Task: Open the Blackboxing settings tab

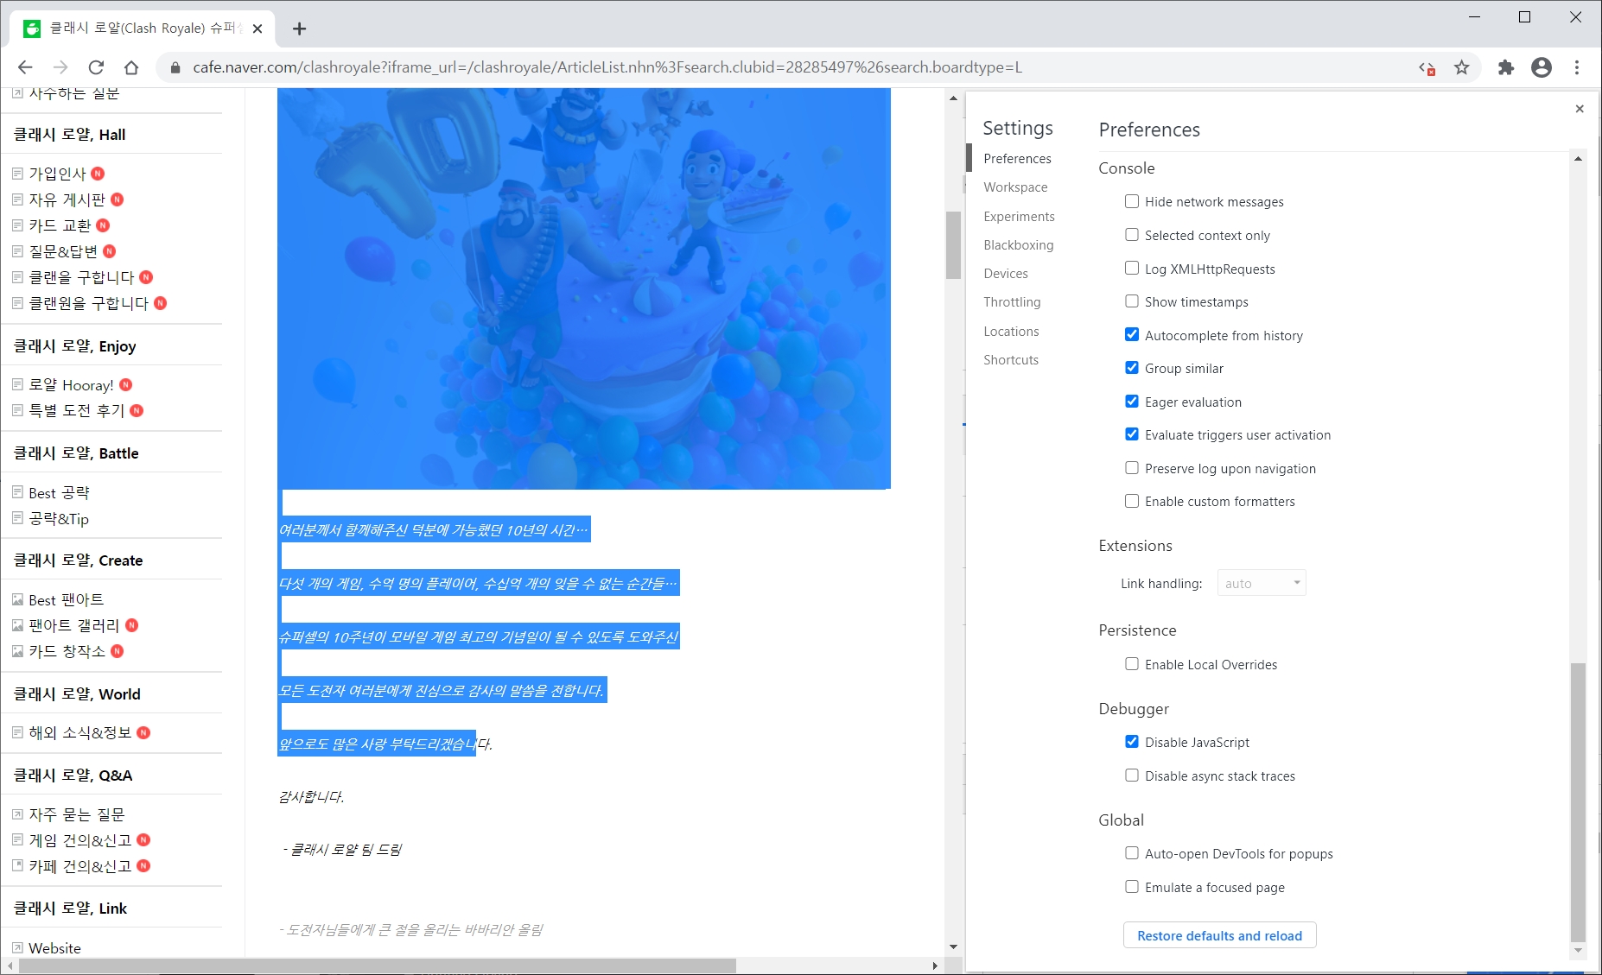Action: (x=1018, y=245)
